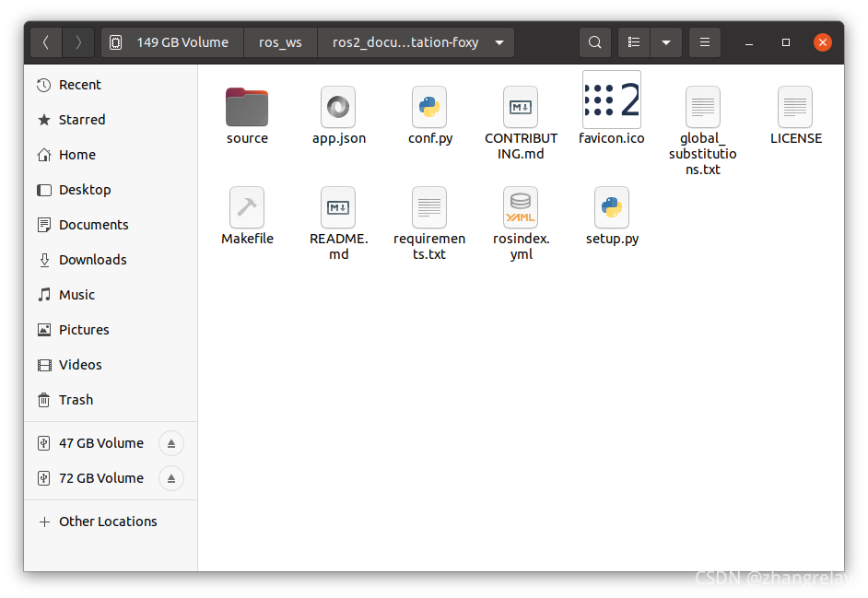Select the conf.py Python file icon

(x=429, y=107)
